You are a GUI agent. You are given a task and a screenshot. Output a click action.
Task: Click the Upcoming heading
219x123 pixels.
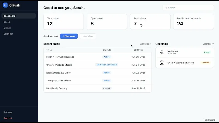pyautogui.click(x=162, y=44)
